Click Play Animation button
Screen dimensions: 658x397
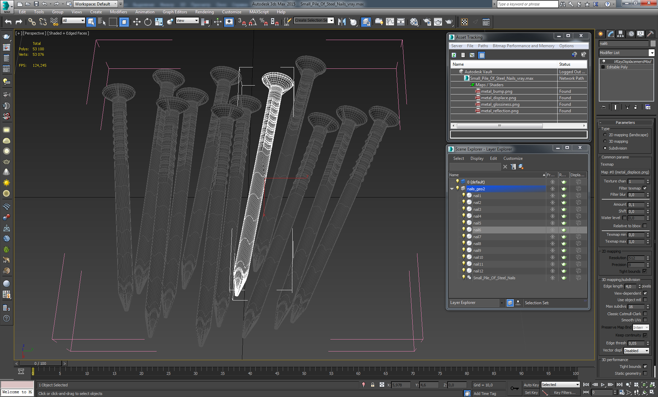603,385
